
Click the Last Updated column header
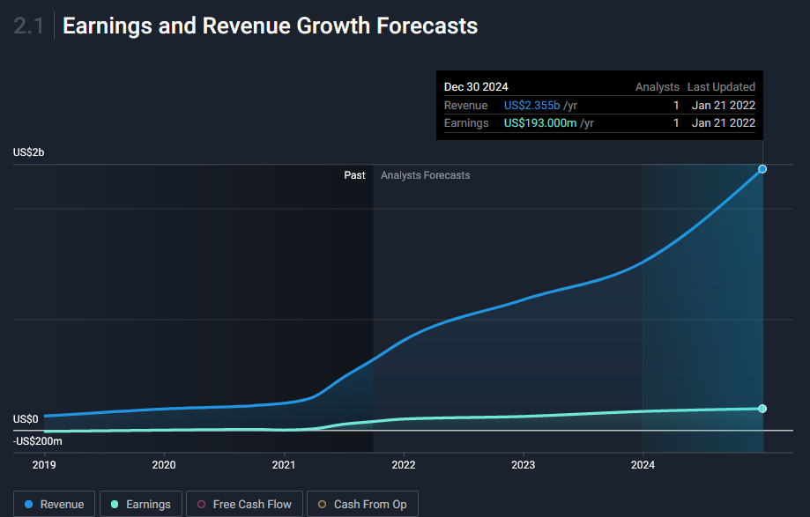[721, 87]
